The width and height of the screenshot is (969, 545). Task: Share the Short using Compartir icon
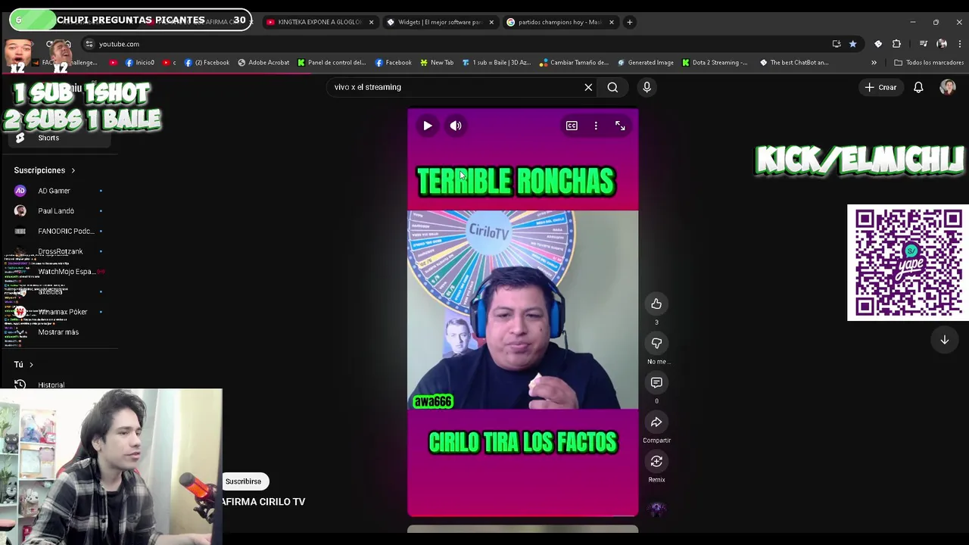click(x=656, y=422)
